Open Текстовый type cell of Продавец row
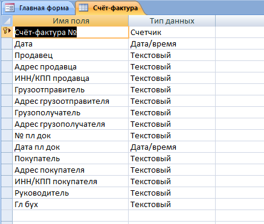 [x=172, y=55]
